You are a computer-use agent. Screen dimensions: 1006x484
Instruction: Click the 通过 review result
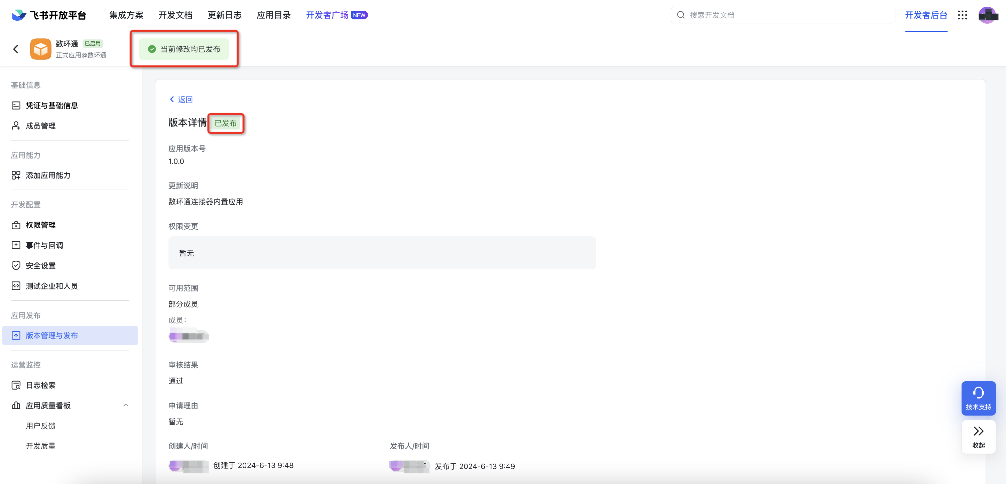click(x=176, y=381)
